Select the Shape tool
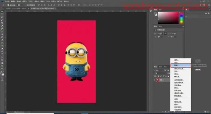 point(2,60)
